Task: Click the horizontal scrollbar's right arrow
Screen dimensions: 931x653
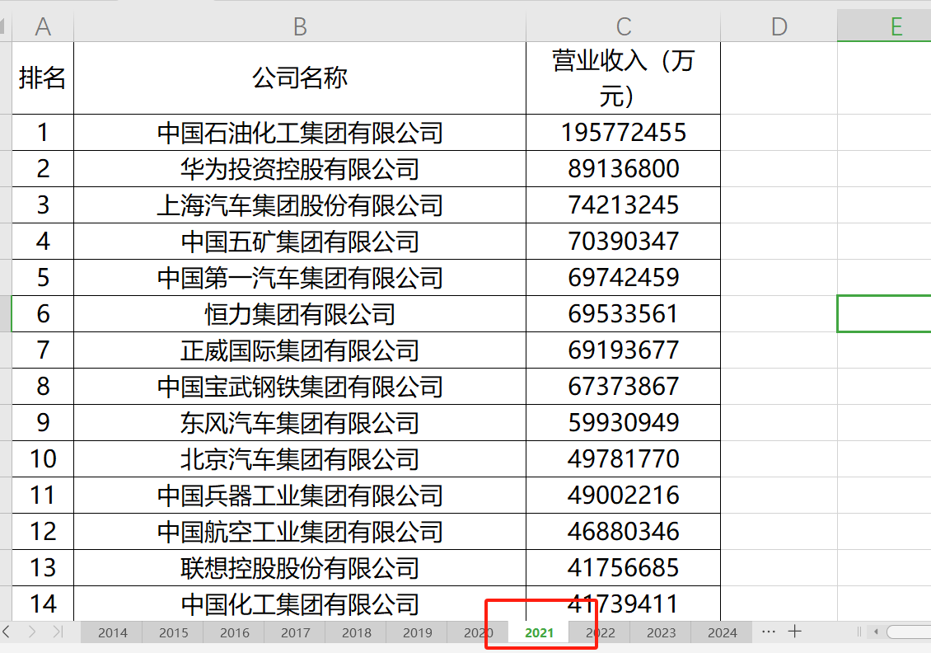Action: point(928,632)
